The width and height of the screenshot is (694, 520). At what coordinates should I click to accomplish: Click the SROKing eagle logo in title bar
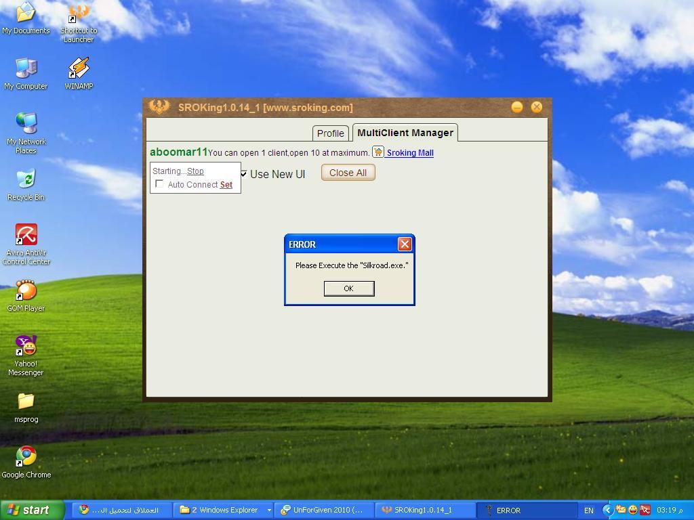coord(159,107)
